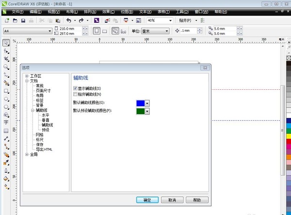Select the Dimension tool
Screen dimensions: 291x215
click(x=6, y=138)
